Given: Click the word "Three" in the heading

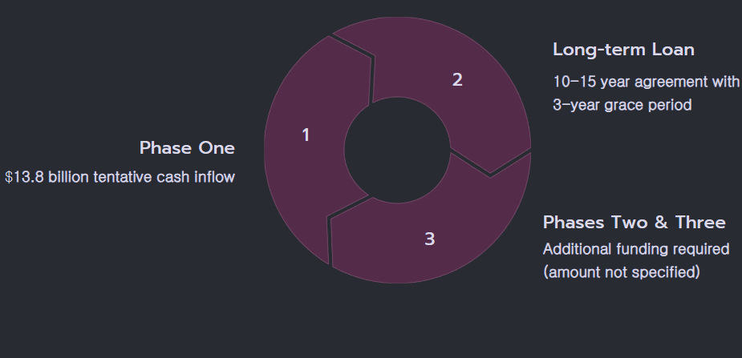Looking at the screenshot, I should point(699,222).
